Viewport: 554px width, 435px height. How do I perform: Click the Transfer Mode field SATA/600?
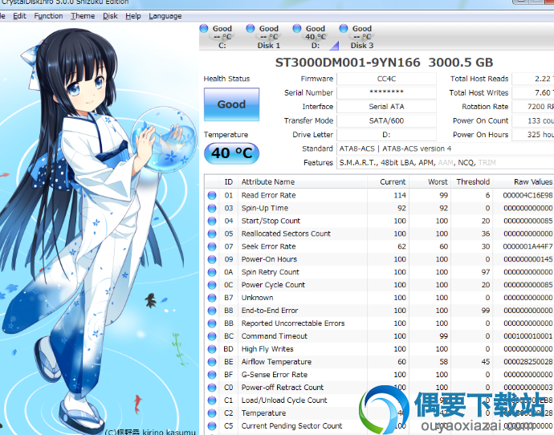click(x=386, y=120)
